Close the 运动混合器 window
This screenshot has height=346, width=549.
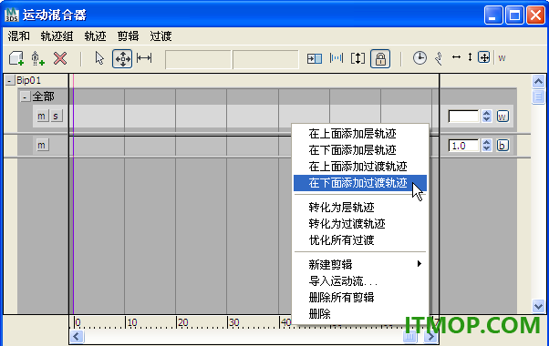536,15
